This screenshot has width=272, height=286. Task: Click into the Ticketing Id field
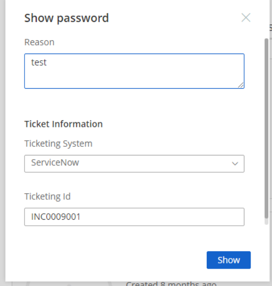coord(134,217)
